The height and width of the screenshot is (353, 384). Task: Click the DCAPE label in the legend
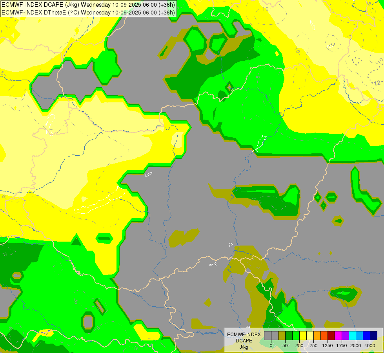click(244, 341)
